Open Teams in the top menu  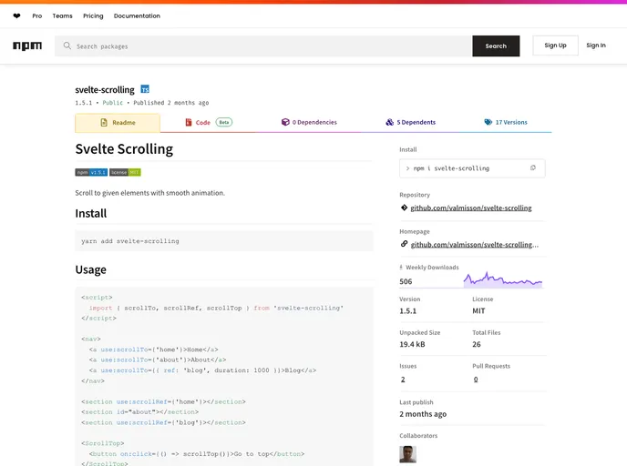62,16
